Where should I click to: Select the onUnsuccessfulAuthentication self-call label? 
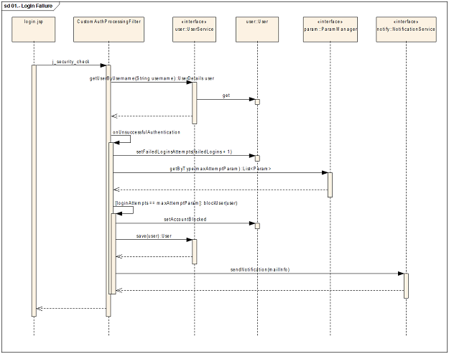(147, 132)
